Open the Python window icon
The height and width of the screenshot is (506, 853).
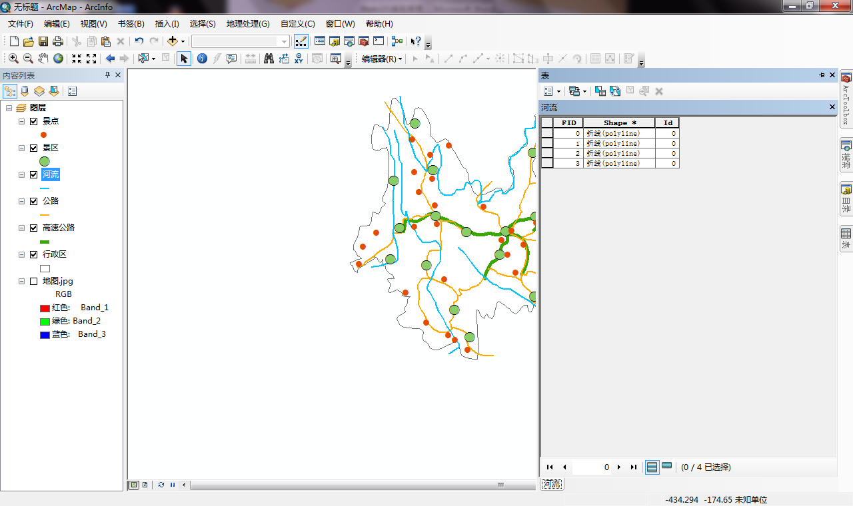point(379,41)
